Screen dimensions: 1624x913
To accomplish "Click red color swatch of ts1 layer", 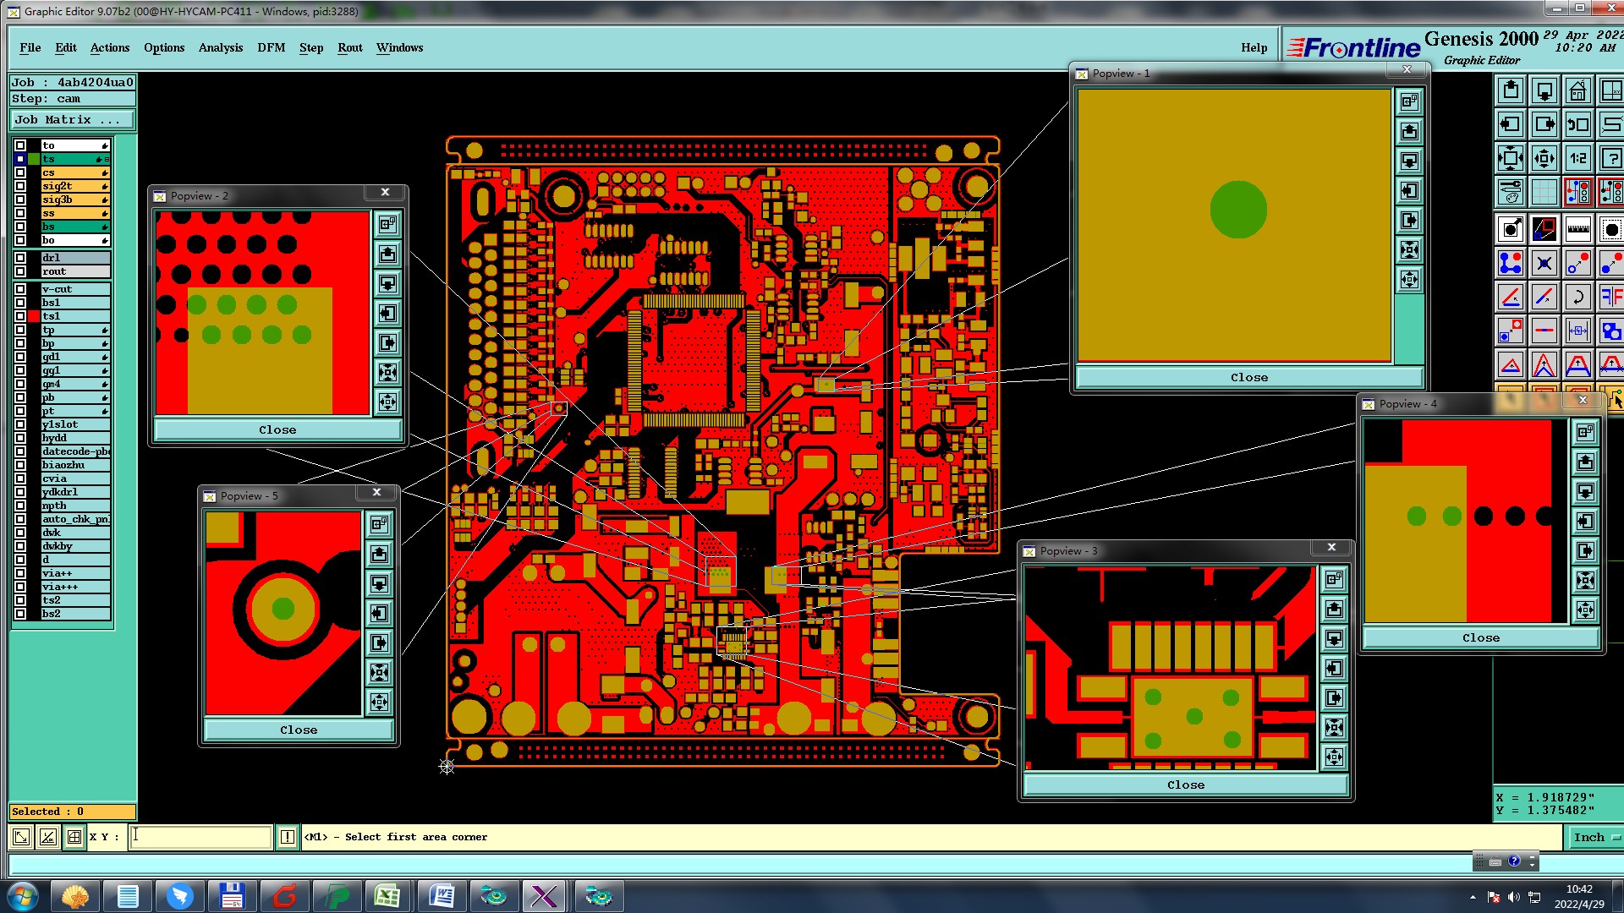I will 34,316.
